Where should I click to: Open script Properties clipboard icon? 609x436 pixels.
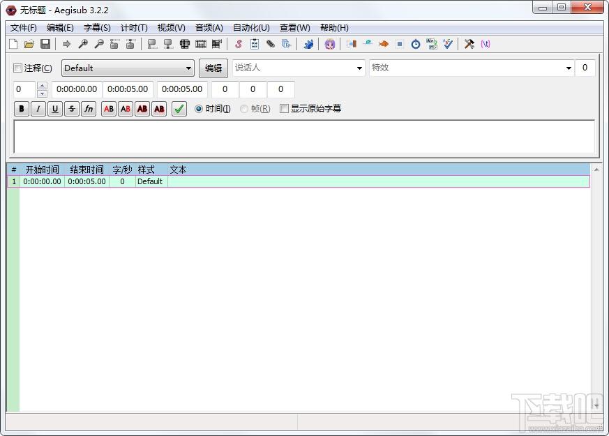[255, 44]
